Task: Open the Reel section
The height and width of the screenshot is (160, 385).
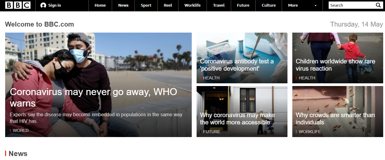Action: tap(168, 5)
